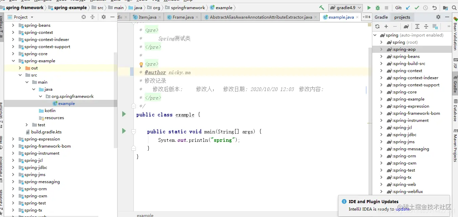Expand the test folder under src
This screenshot has width=458, height=217.
(27, 125)
